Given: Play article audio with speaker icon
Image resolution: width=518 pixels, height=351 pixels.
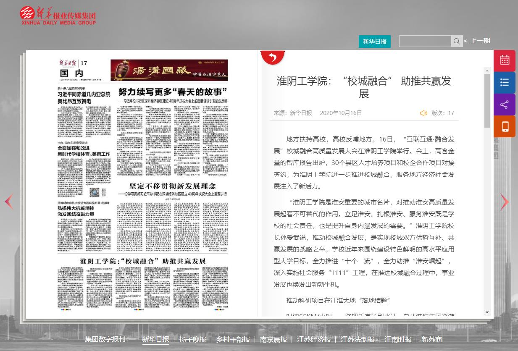Looking at the screenshot, I should (x=423, y=113).
